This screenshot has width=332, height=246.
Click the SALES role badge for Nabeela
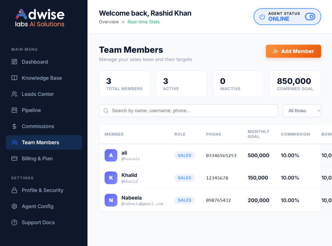[184, 200]
